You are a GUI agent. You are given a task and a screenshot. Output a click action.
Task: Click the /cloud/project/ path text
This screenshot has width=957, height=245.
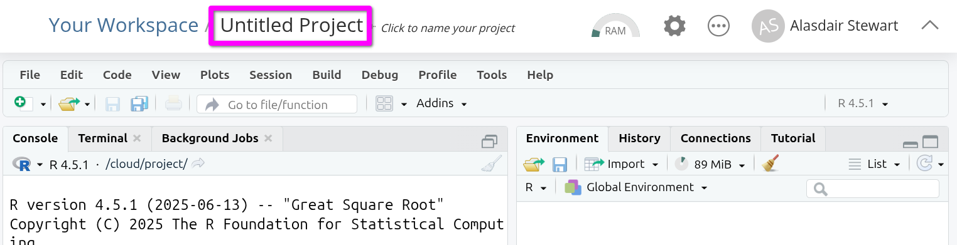click(146, 164)
